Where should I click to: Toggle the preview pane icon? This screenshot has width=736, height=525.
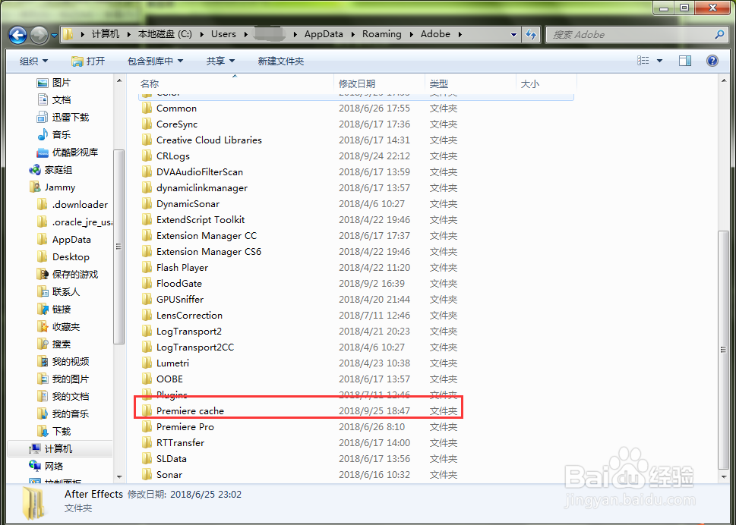(x=685, y=61)
